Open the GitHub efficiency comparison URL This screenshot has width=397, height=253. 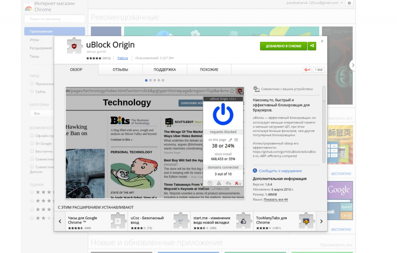point(284,154)
